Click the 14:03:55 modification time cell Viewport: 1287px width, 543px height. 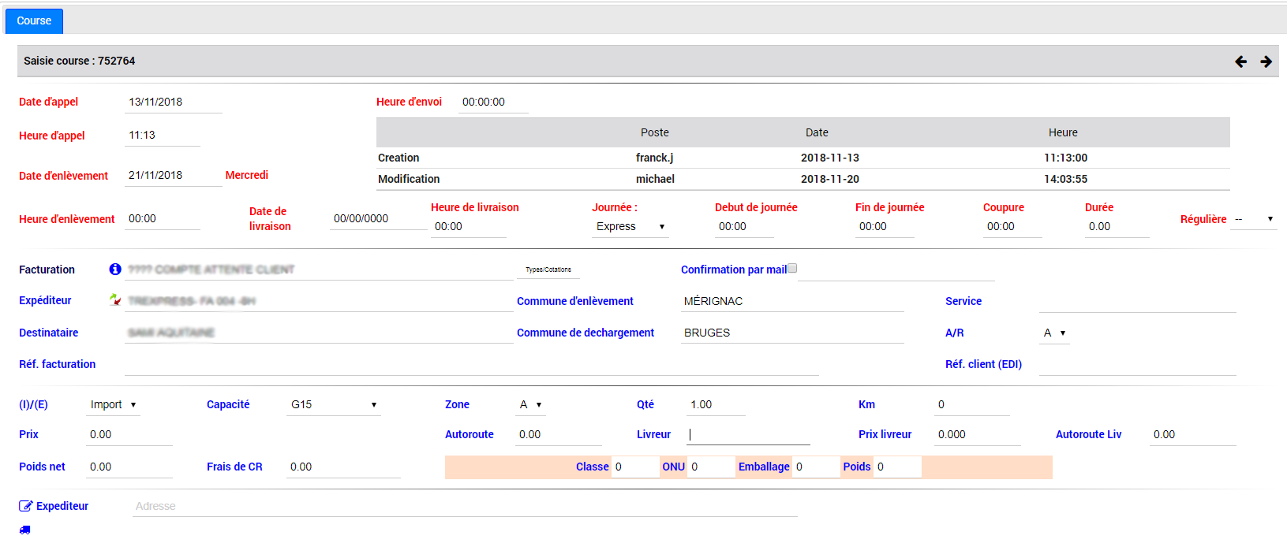point(1065,179)
